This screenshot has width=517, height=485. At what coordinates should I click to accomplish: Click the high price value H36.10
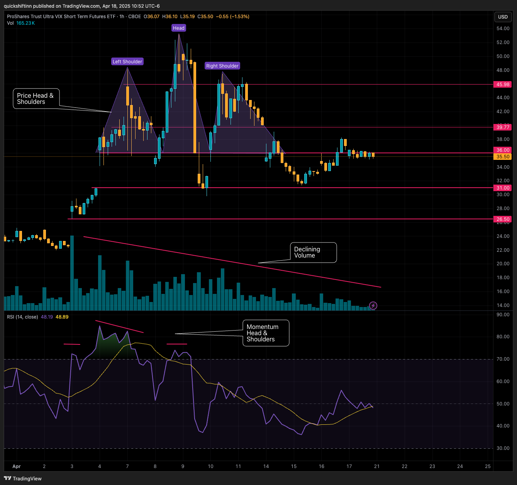tap(170, 17)
